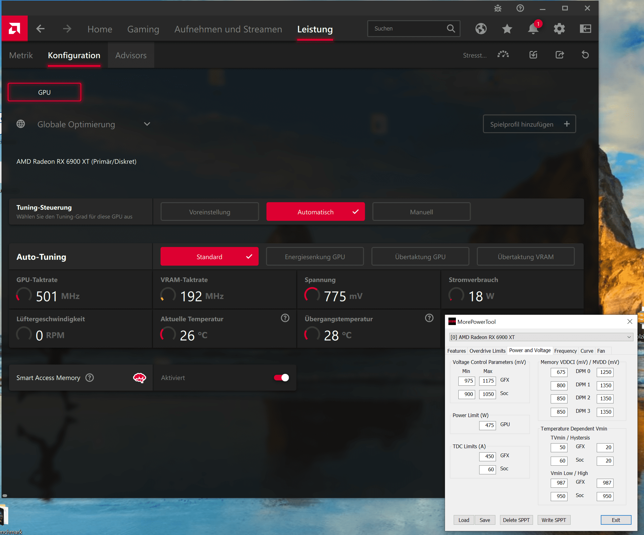The image size is (644, 535).
Task: Click the globe icon beside Globale Optimierung
Action: [x=21, y=124]
